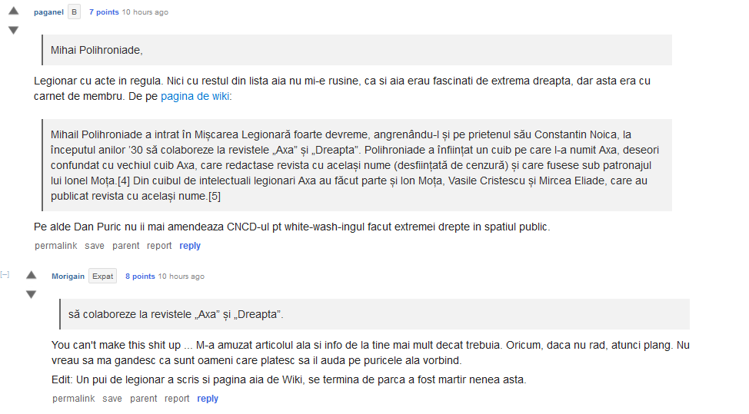Downvote Morigain's comment
Viewport: 749px width, 414px height.
tap(31, 294)
